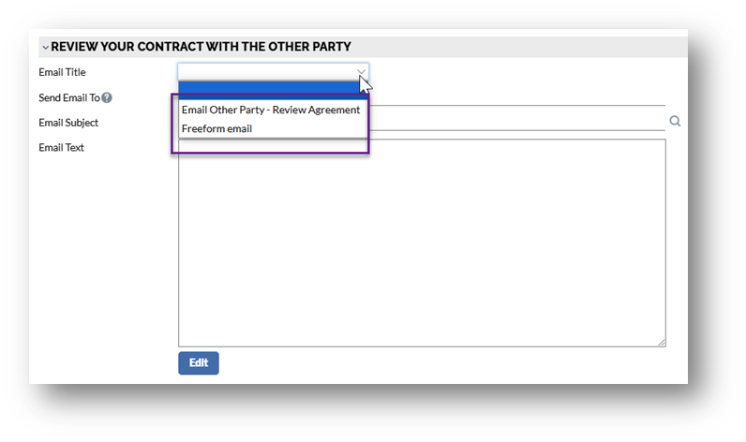Image resolution: width=746 pixels, height=442 pixels.
Task: Click the Email Title dropdown arrow
Action: point(361,71)
